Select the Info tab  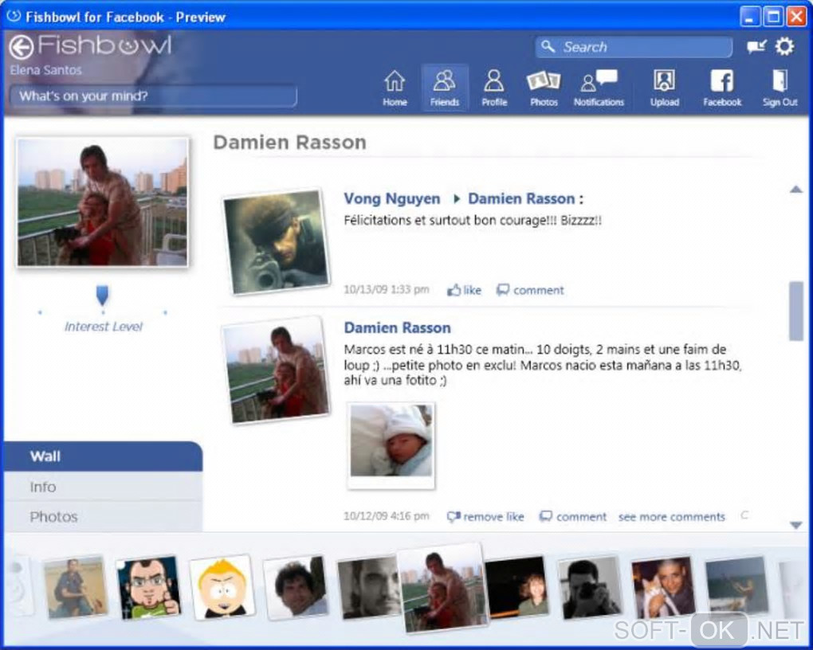pos(103,486)
